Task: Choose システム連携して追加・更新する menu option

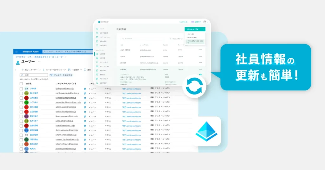Action: [x=195, y=42]
